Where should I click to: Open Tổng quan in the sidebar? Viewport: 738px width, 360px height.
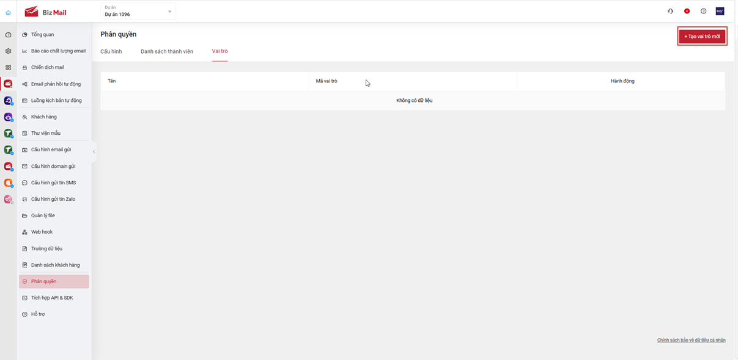coord(42,35)
